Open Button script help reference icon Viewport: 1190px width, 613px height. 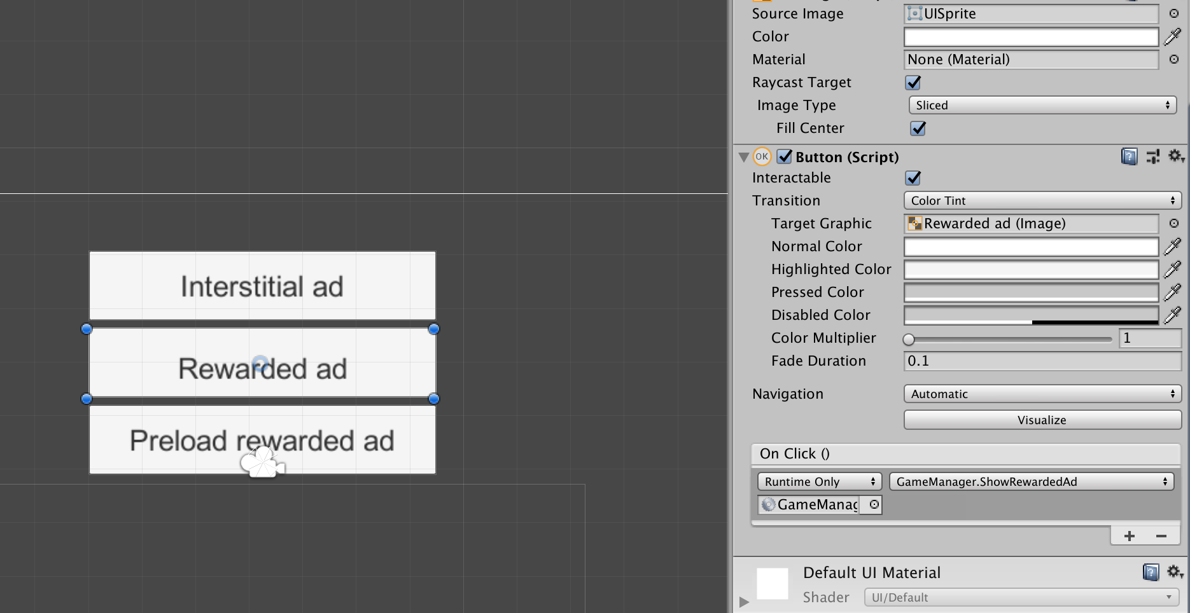click(1129, 156)
